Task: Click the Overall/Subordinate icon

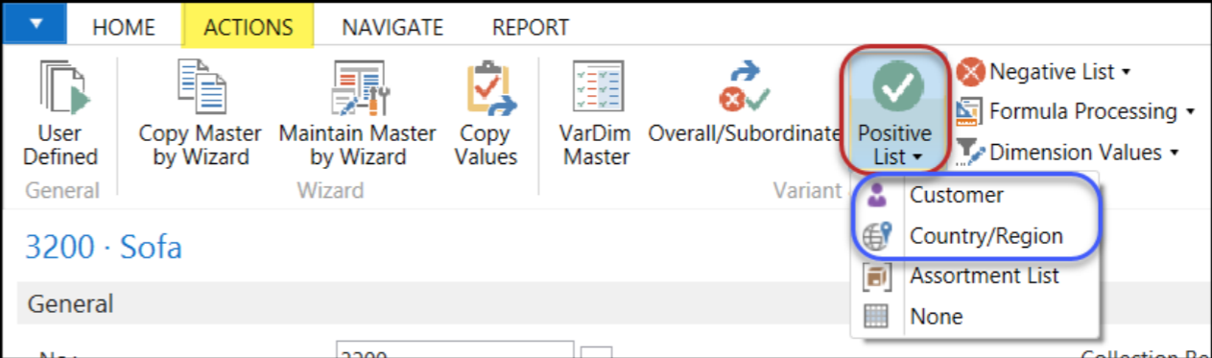Action: 744,88
